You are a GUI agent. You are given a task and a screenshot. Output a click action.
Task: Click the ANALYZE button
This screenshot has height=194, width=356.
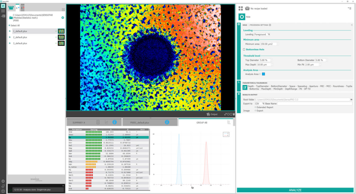295,190
